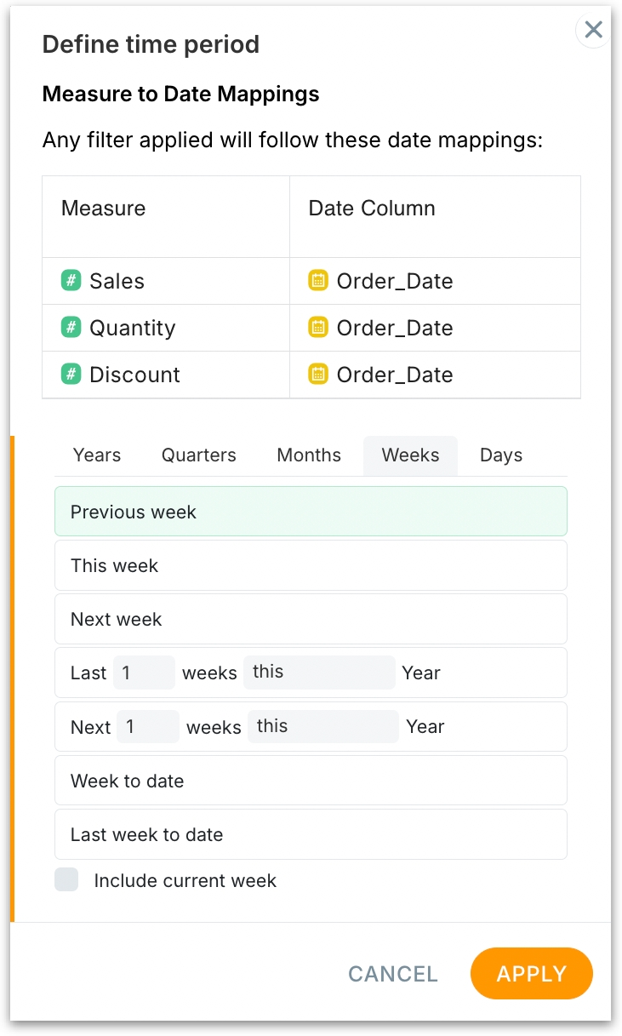This screenshot has width=622, height=1036.
Task: Select the This week option
Action: click(311, 566)
